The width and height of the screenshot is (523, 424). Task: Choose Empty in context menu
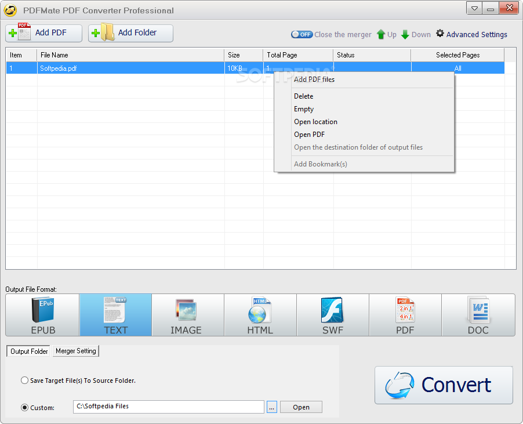coord(364,109)
